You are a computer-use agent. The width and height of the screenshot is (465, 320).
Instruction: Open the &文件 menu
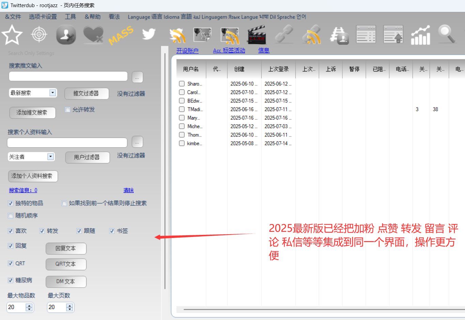(13, 17)
